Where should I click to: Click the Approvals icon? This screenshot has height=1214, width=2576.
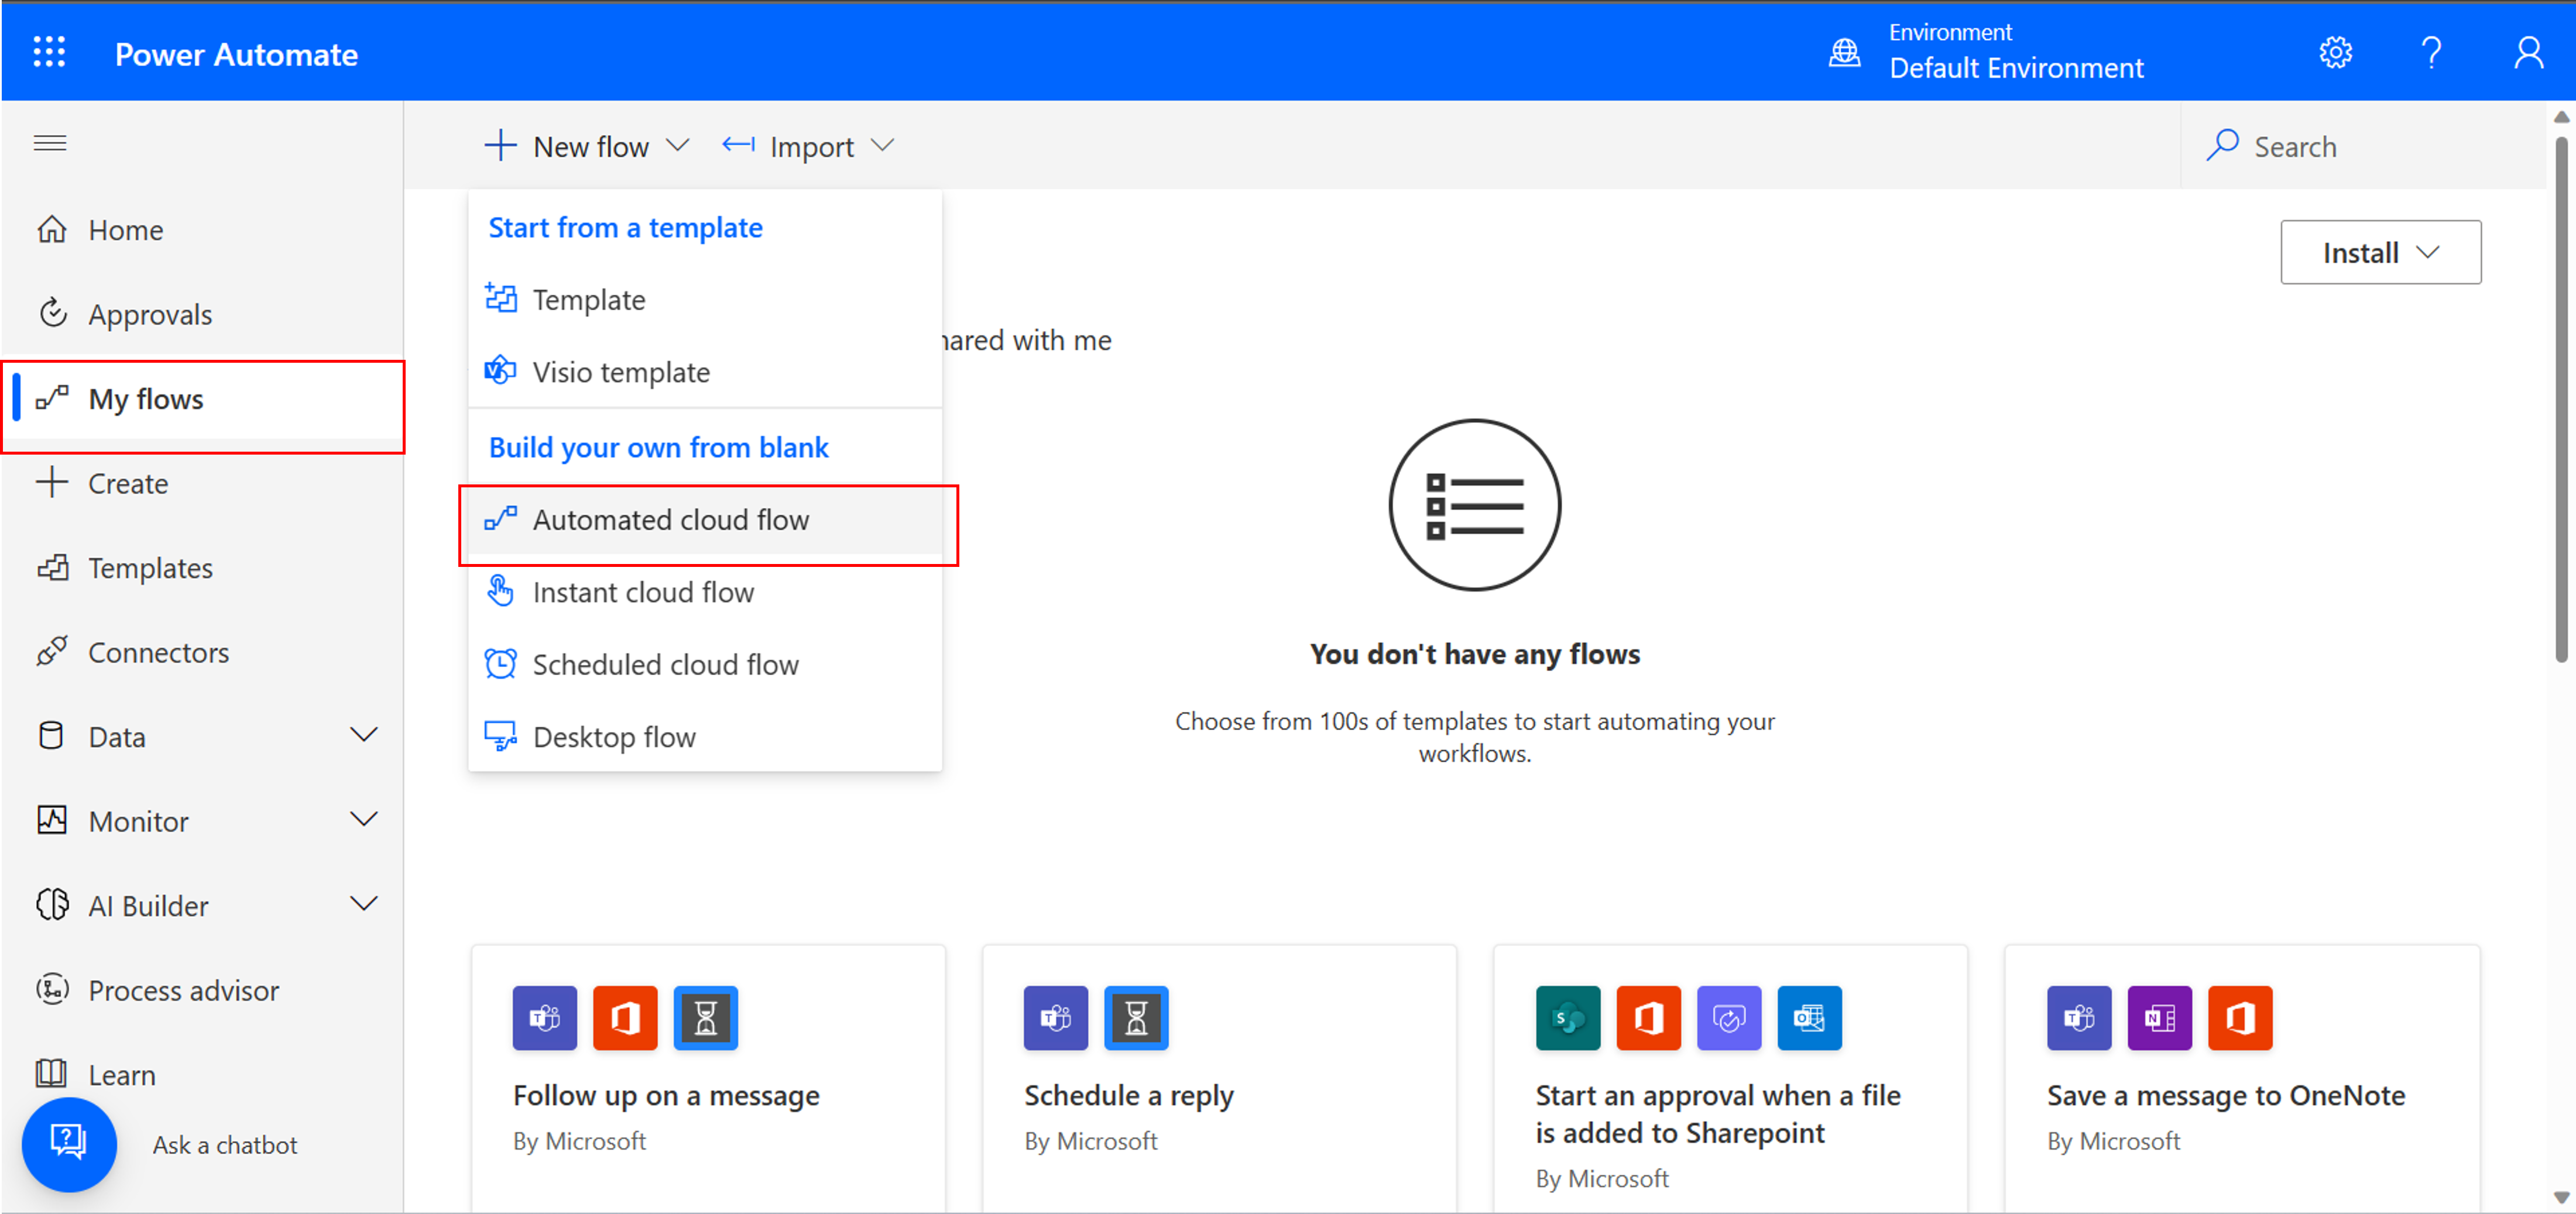(52, 313)
